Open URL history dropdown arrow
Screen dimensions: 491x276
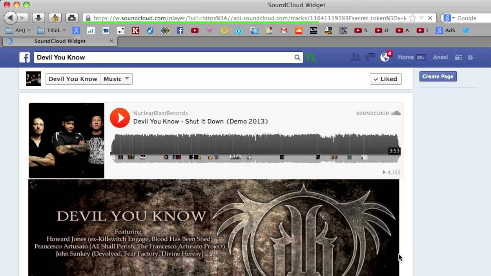coord(421,18)
